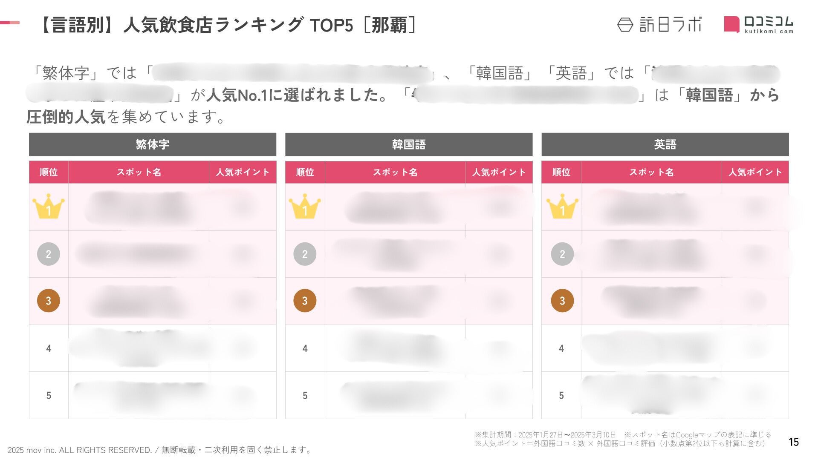Click the bronze rank 3 badge under 繁体字
818x460 pixels.
(49, 301)
